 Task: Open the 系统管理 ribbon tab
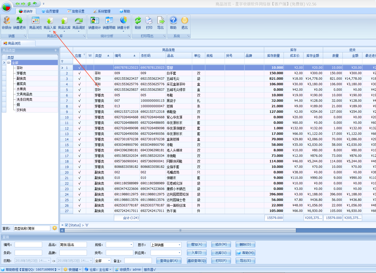coord(102,11)
